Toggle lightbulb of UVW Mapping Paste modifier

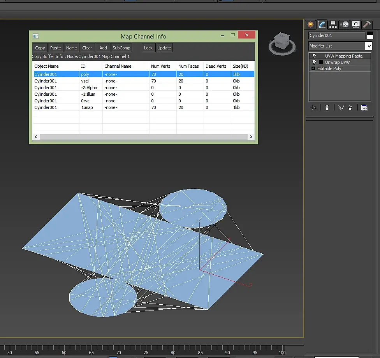point(314,56)
